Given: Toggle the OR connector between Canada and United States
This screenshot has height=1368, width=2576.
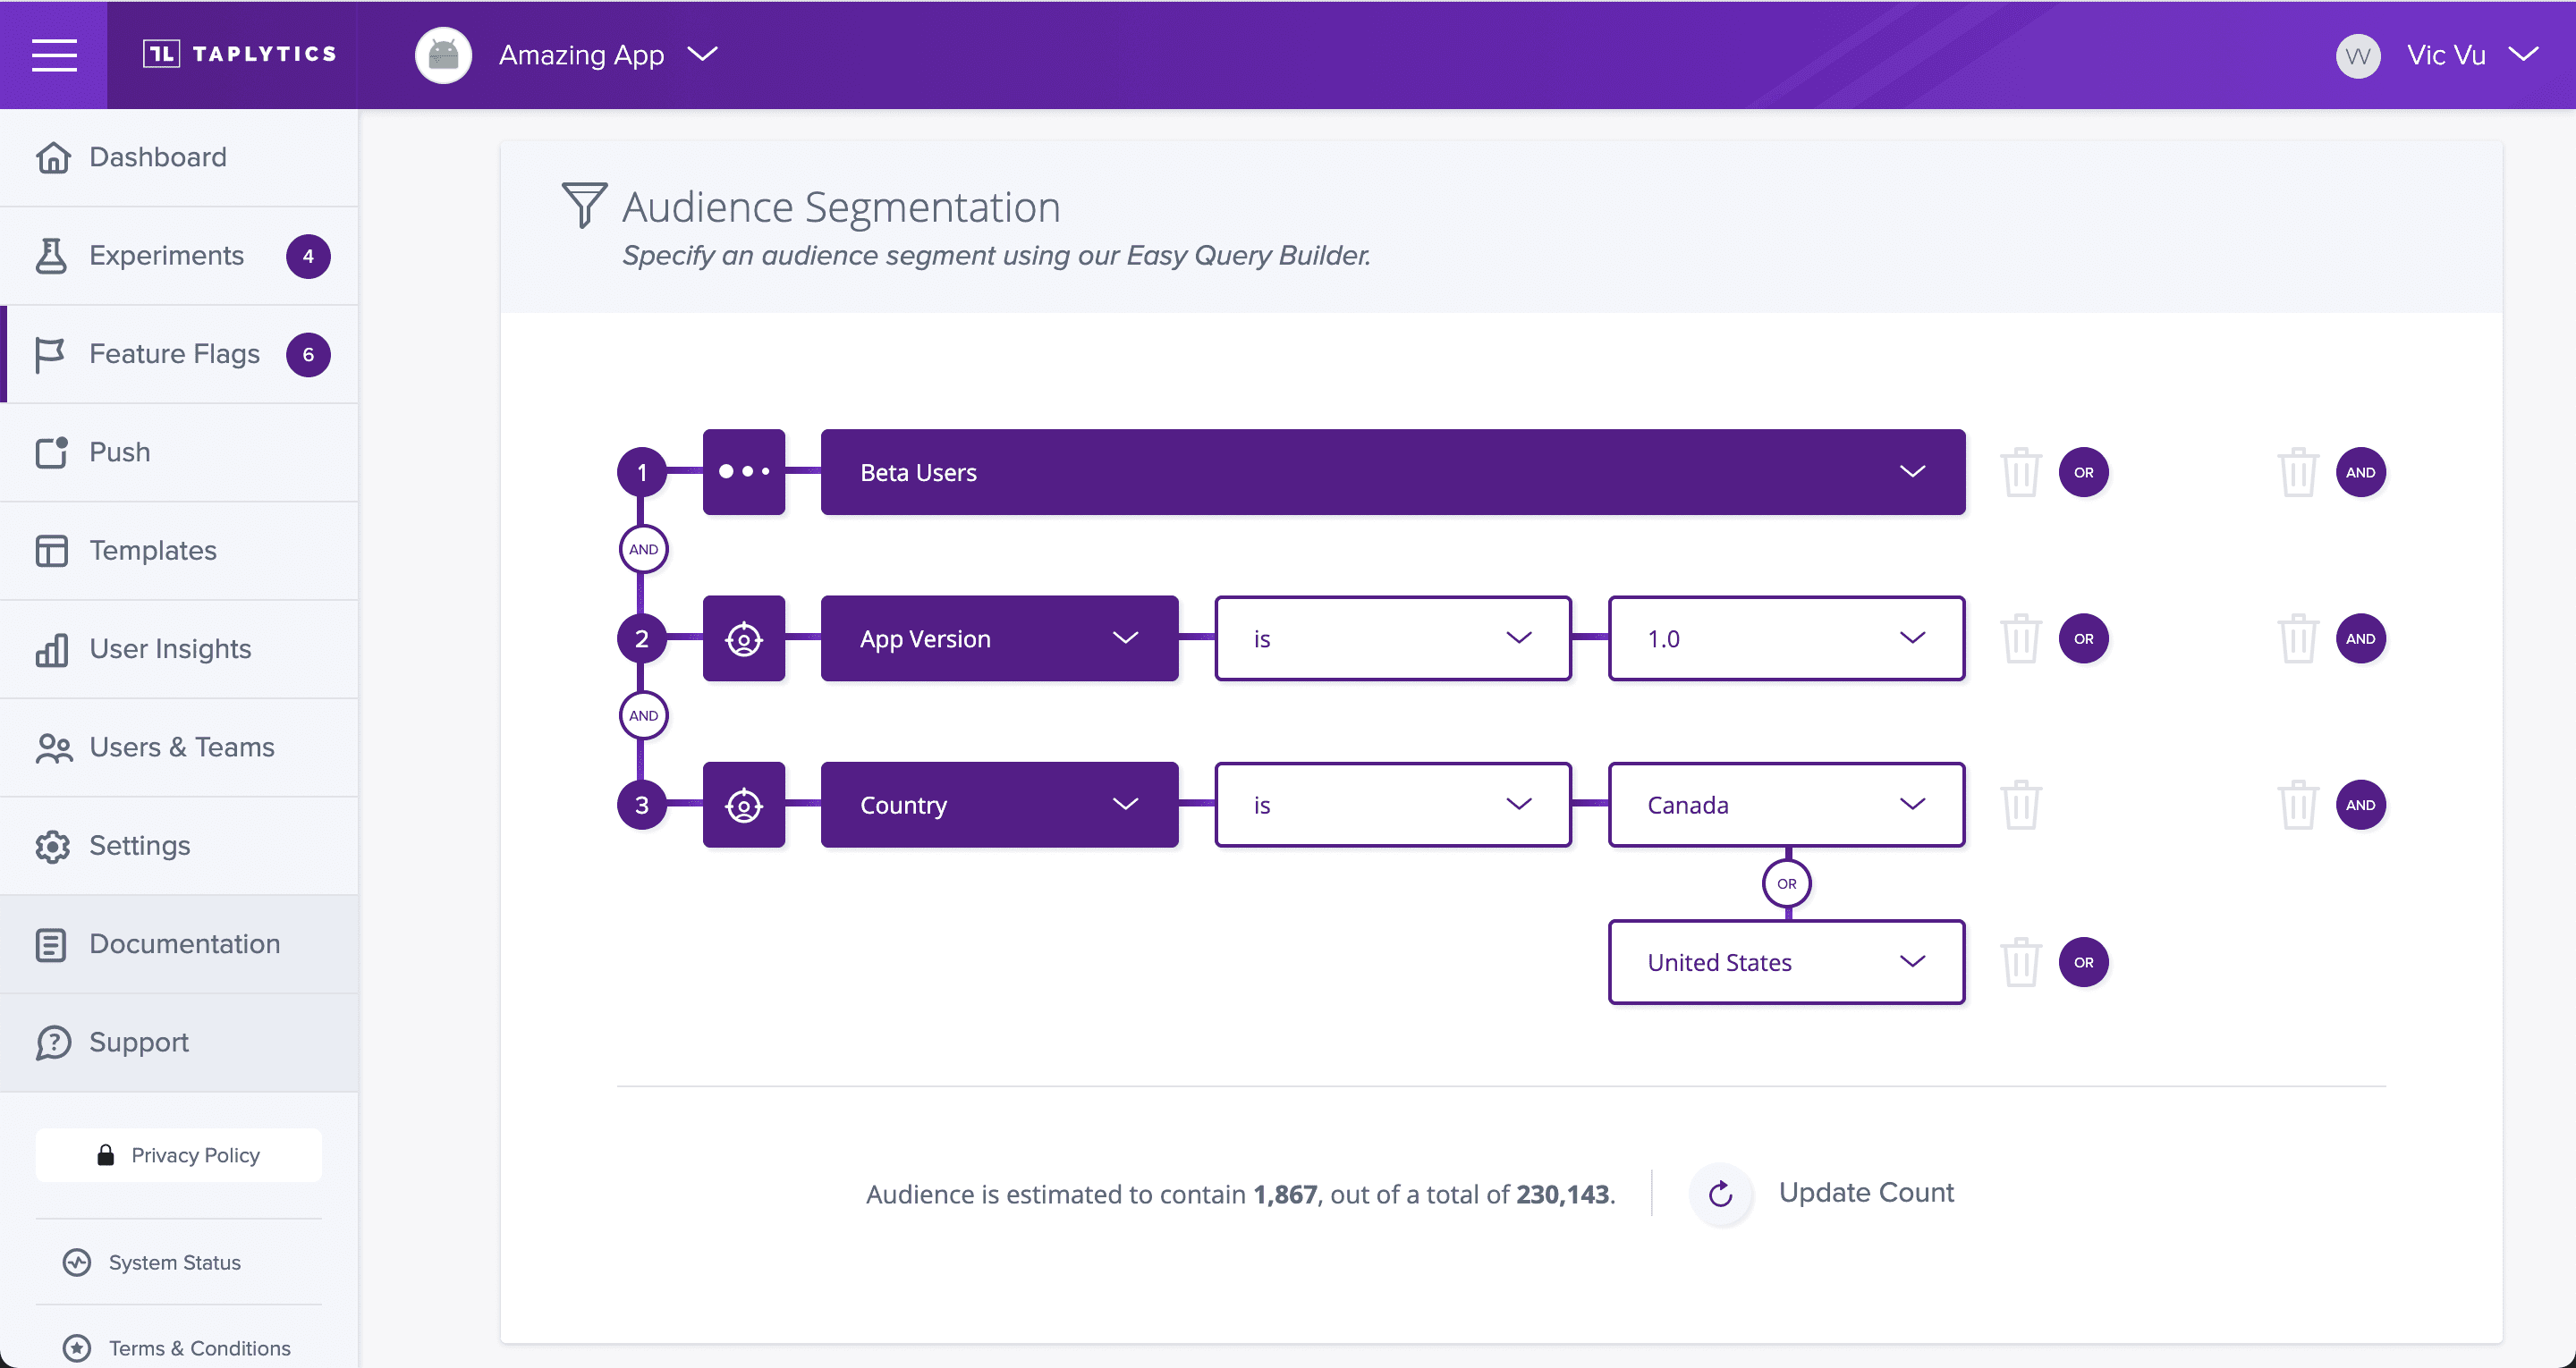Looking at the screenshot, I should click(x=1786, y=884).
